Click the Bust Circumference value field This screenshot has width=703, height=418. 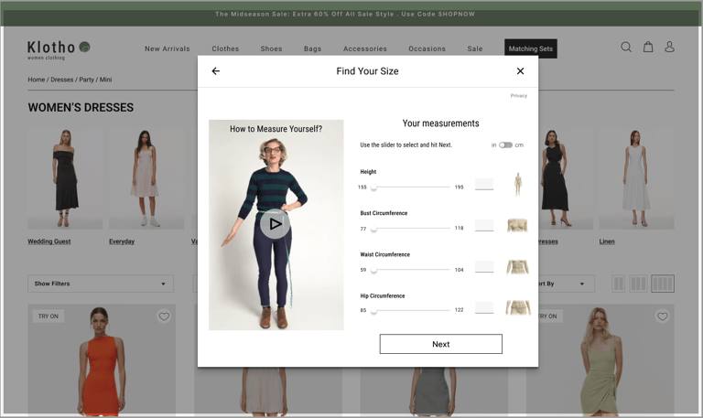484,225
